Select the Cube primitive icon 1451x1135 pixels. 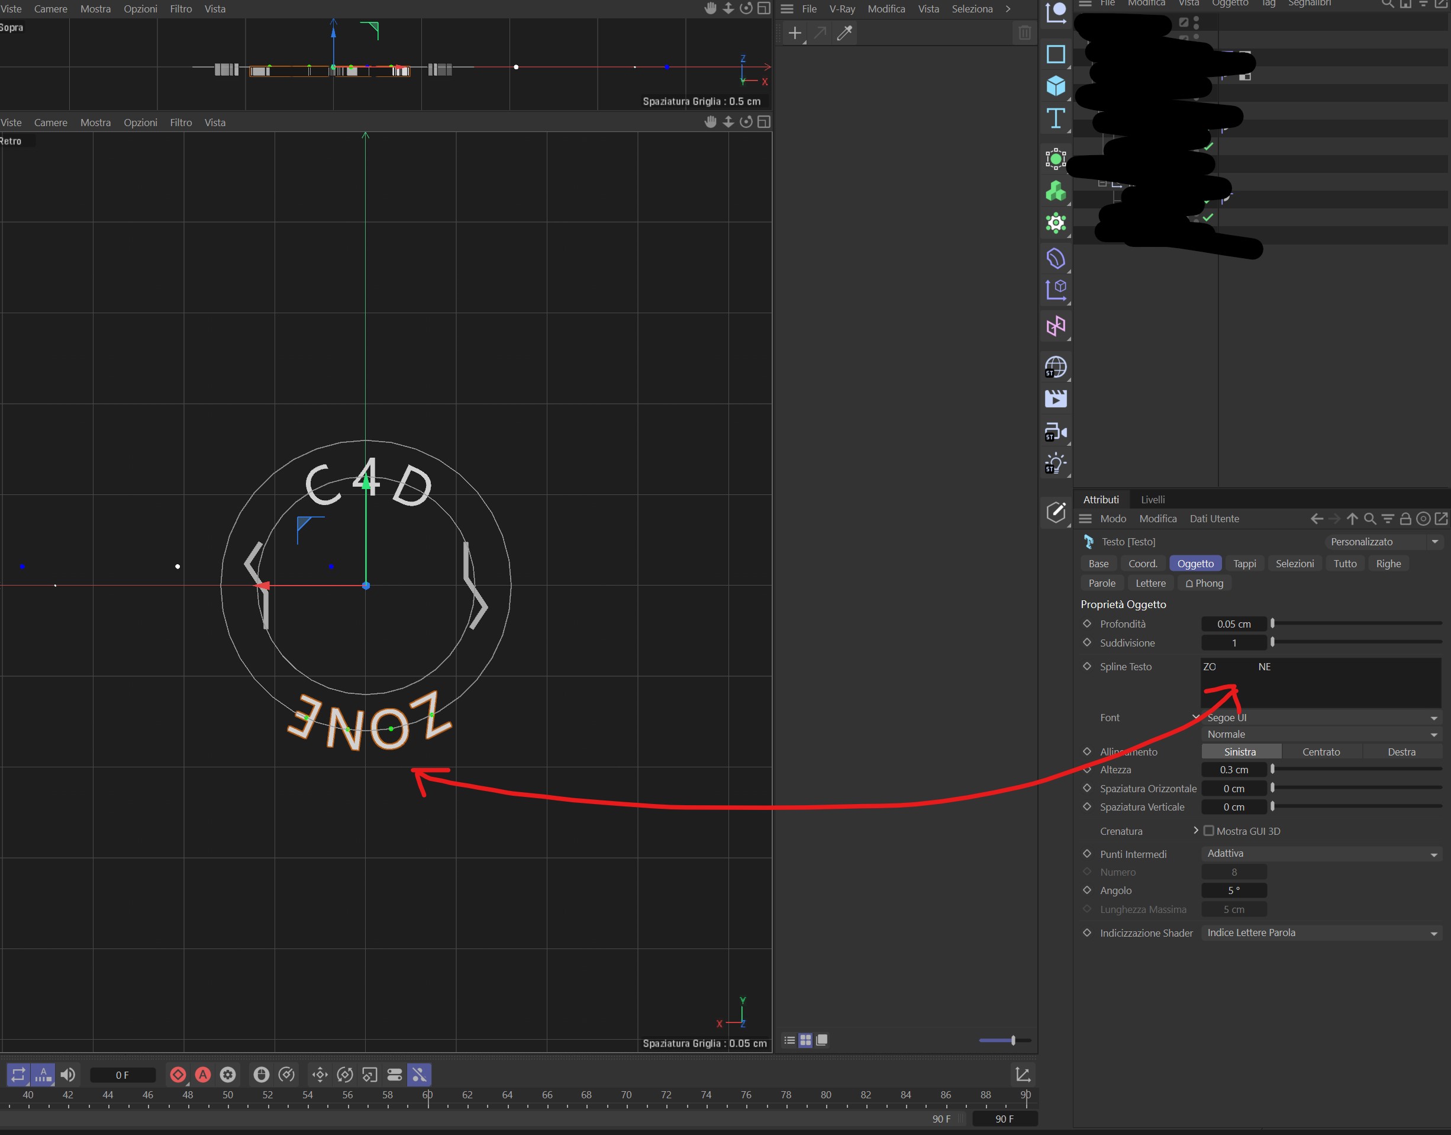pyautogui.click(x=1055, y=86)
